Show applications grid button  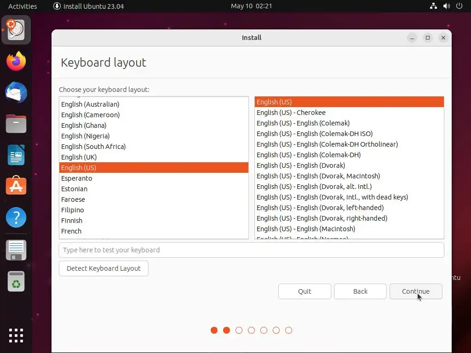tap(16, 335)
